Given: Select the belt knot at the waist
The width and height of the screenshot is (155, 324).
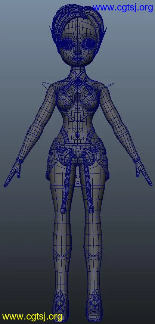Looking at the screenshot, I should 77,152.
